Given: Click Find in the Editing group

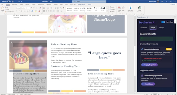Looking at the screenshot, I should tap(112, 7).
